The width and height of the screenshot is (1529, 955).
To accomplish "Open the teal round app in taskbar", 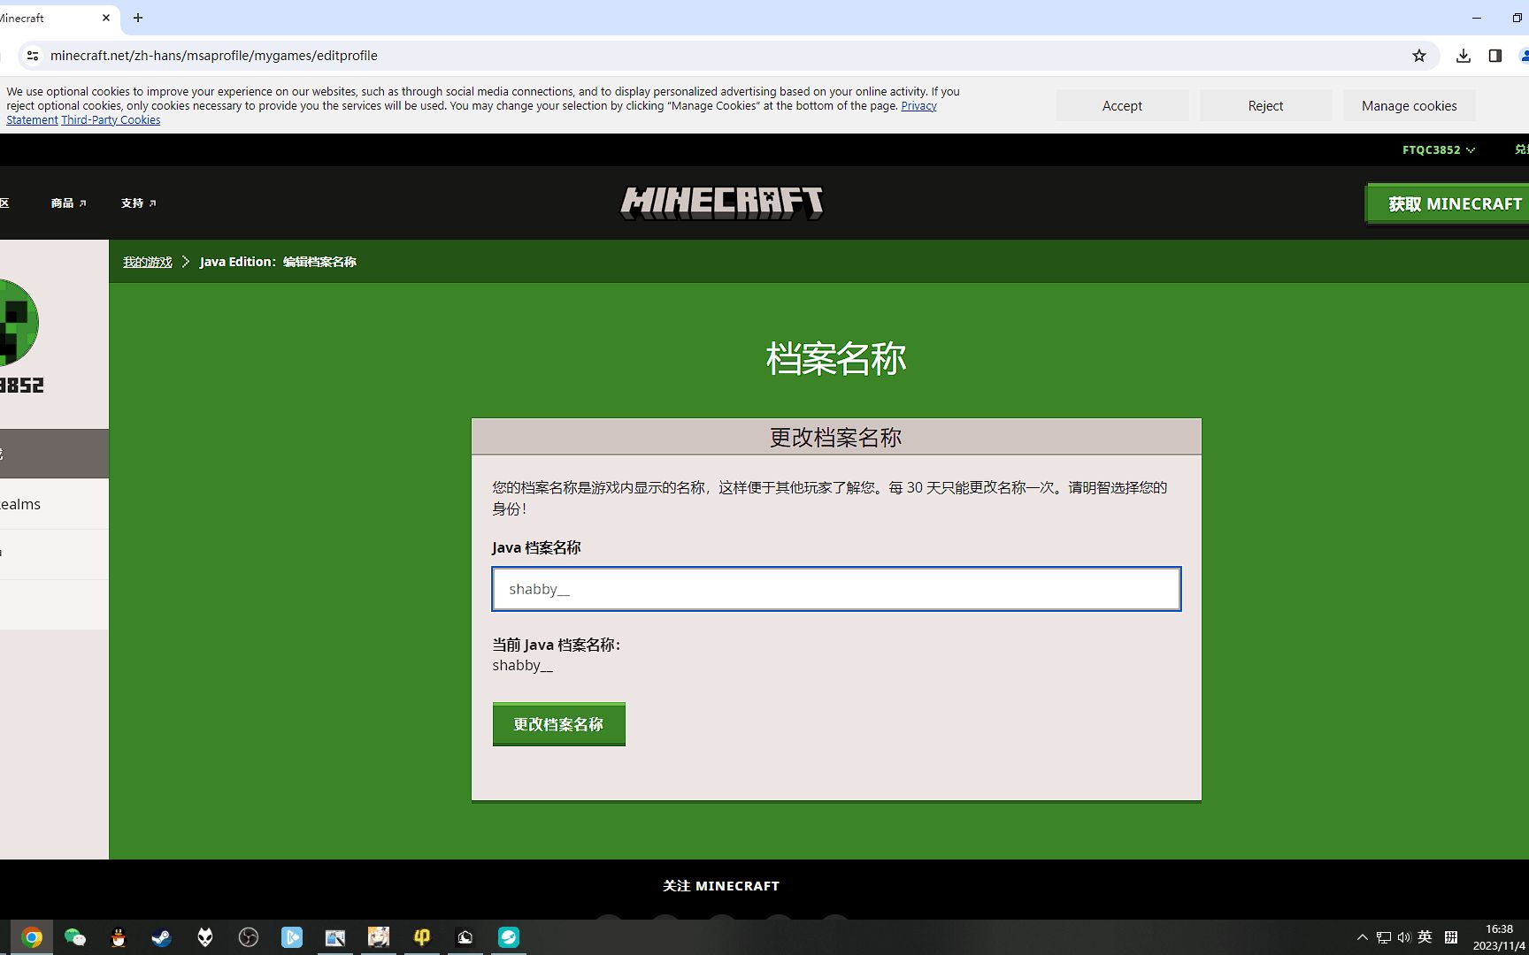I will pyautogui.click(x=509, y=937).
